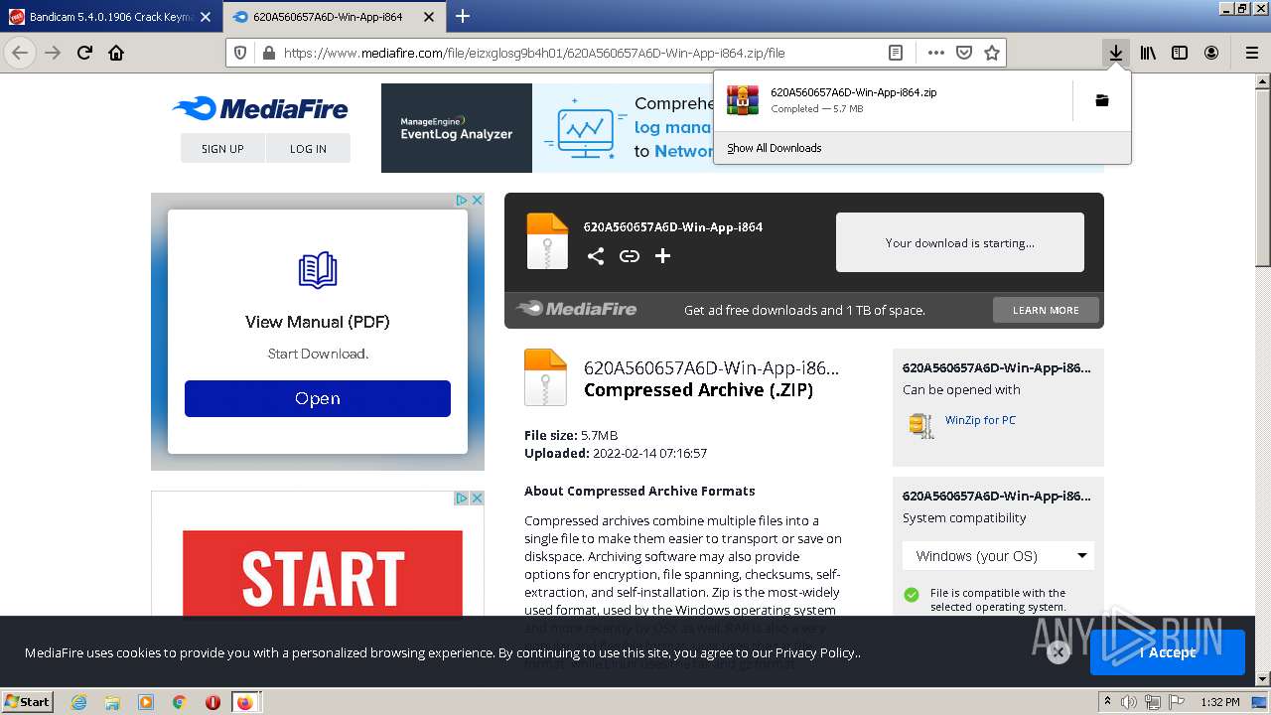Close the START ad banner
This screenshot has height=715, width=1271.
(x=477, y=498)
